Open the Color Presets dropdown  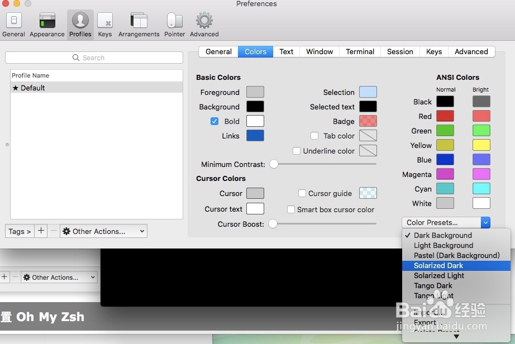point(446,223)
